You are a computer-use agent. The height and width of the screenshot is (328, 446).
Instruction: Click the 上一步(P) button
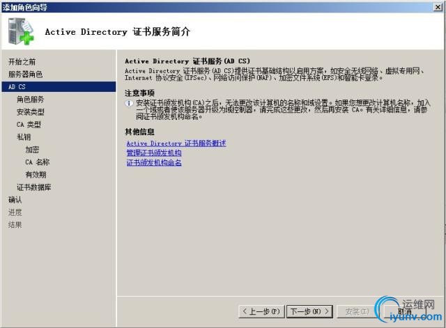pos(261,311)
